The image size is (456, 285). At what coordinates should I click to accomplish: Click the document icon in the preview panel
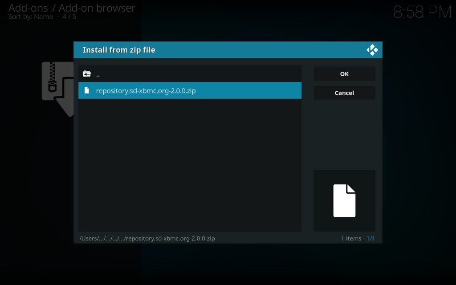click(344, 200)
